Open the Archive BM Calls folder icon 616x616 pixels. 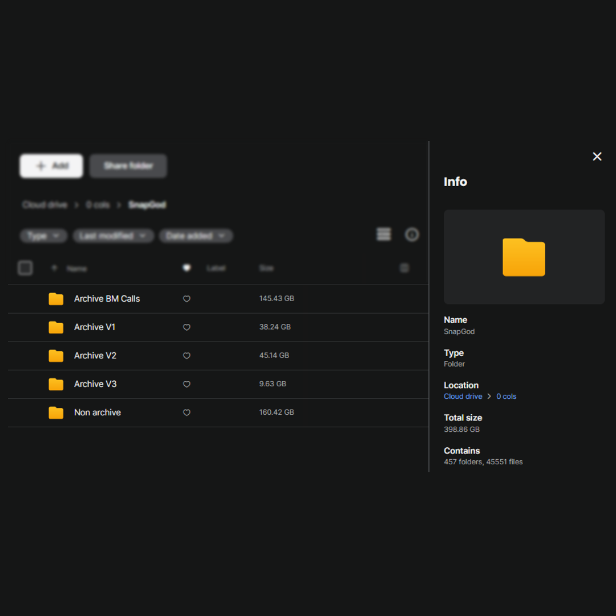point(56,299)
